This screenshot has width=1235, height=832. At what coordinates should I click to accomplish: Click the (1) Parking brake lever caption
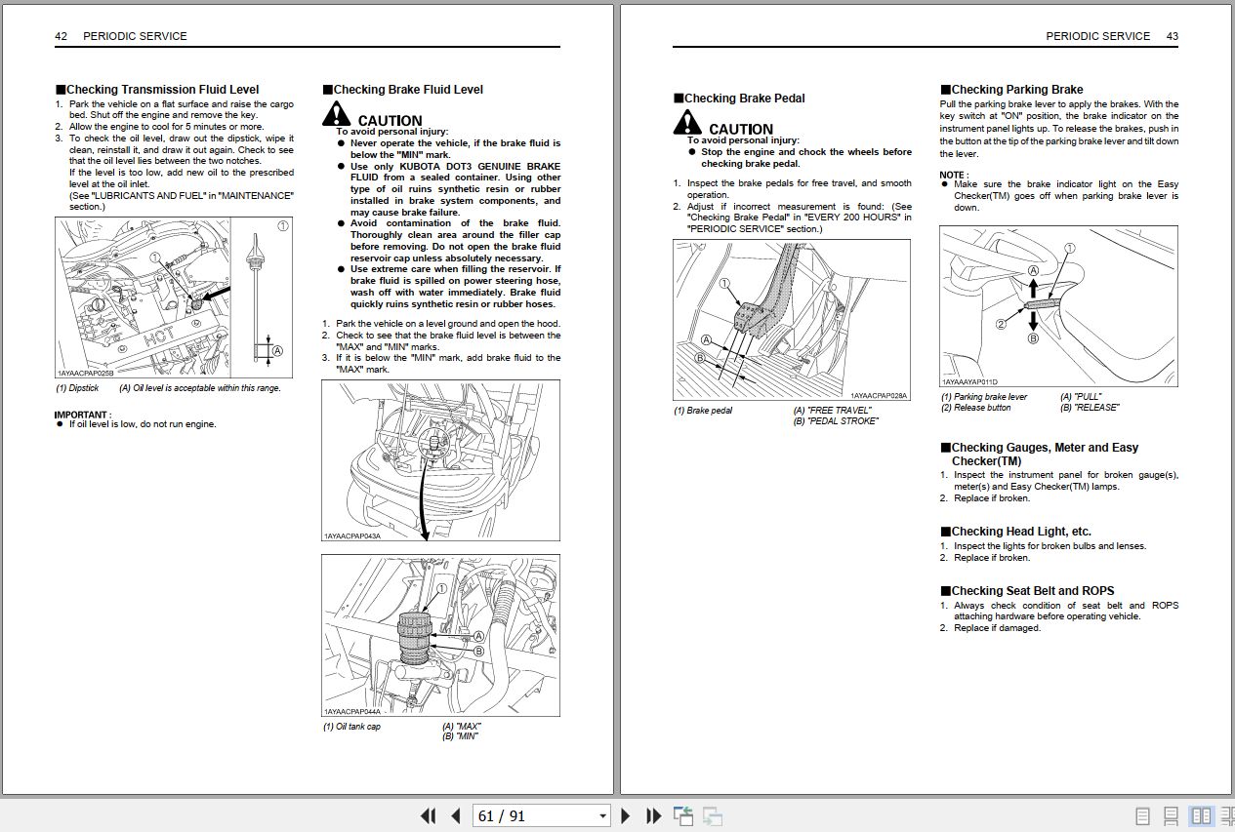point(984,397)
